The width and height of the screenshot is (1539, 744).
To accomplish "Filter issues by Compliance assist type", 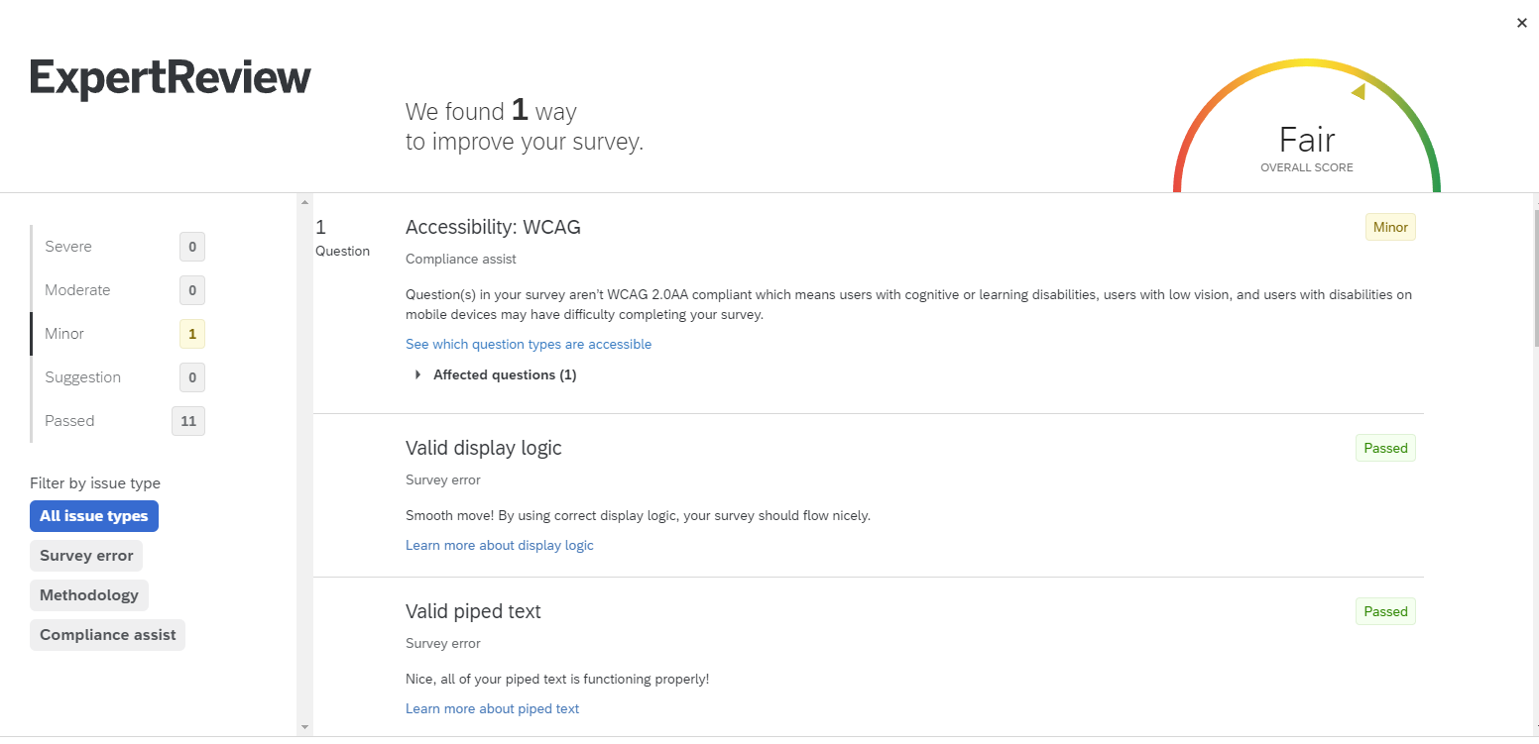I will point(106,634).
